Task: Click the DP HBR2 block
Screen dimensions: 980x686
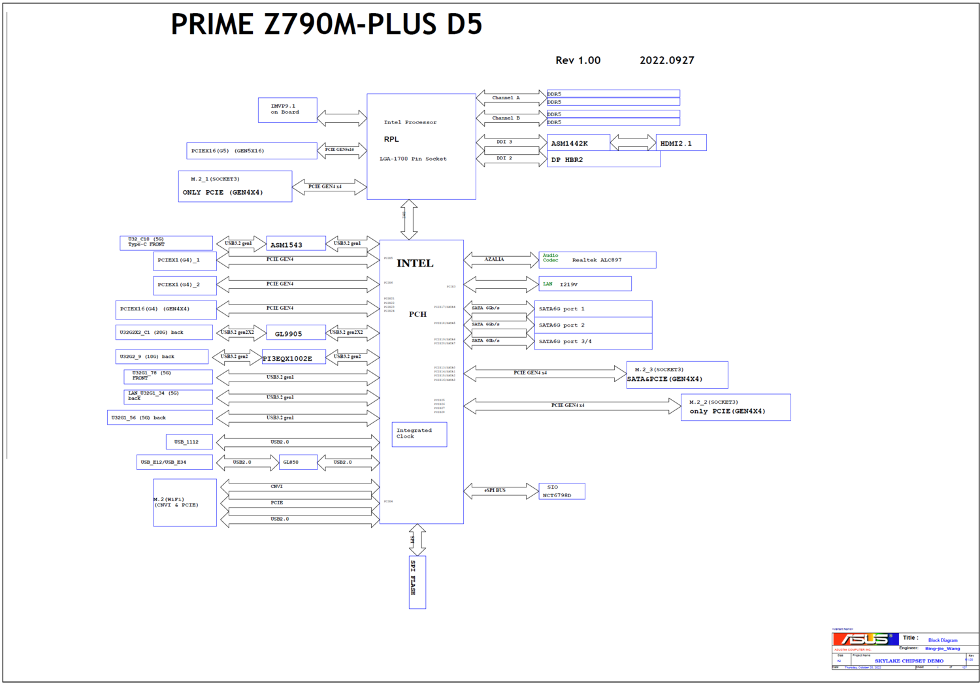Action: pyautogui.click(x=602, y=160)
